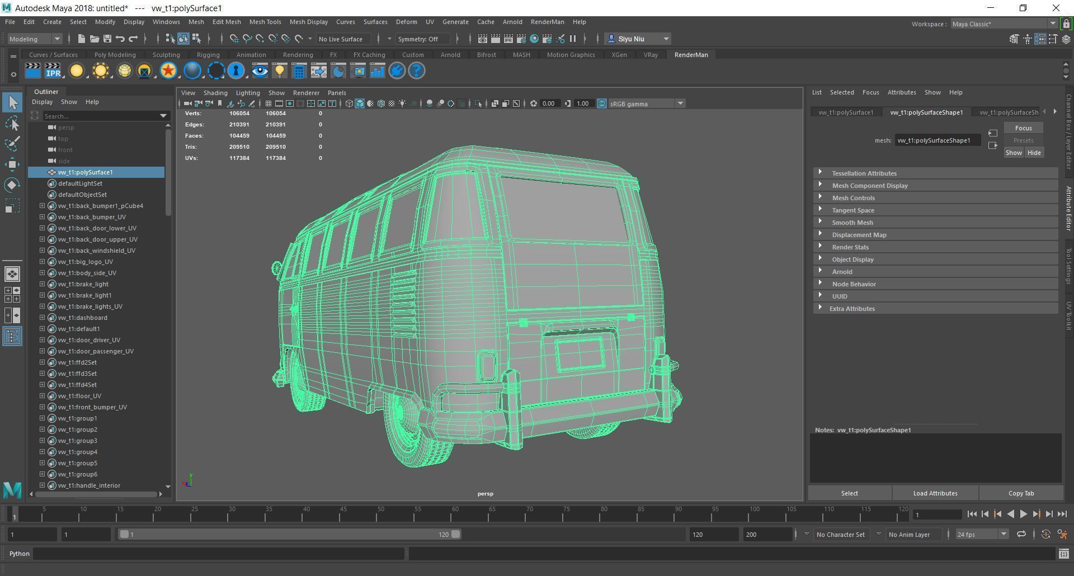Click the Hide button in Attribute Editor

(x=1034, y=153)
